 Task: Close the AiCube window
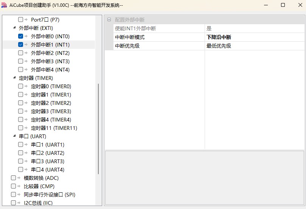pyautogui.click(x=300, y=5)
